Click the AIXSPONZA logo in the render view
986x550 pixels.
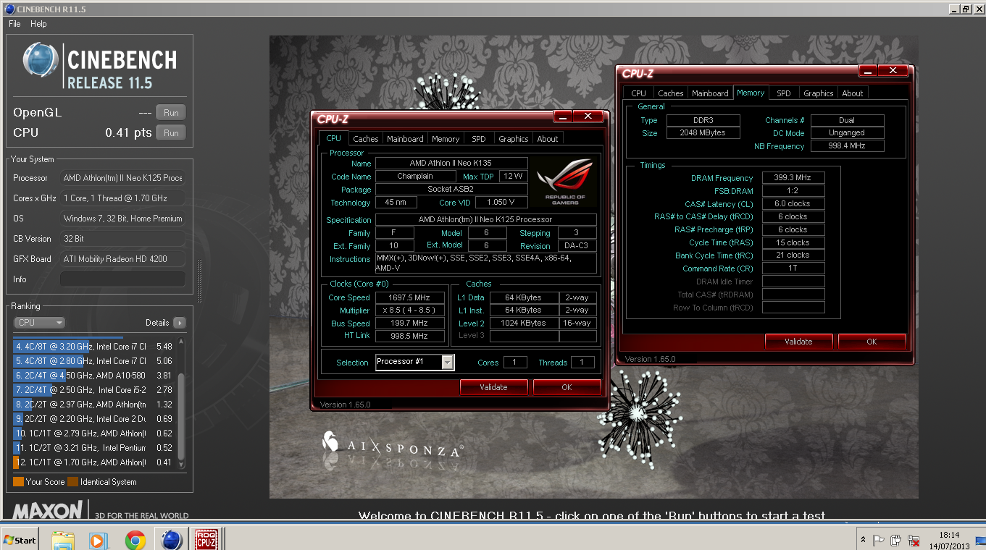click(x=393, y=445)
